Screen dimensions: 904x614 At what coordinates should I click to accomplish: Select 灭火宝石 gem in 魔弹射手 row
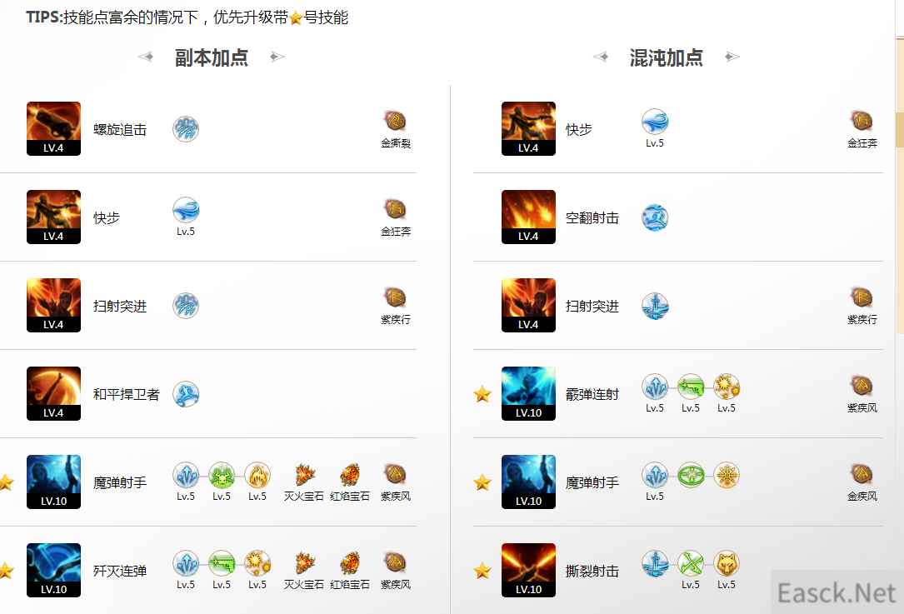tap(304, 475)
